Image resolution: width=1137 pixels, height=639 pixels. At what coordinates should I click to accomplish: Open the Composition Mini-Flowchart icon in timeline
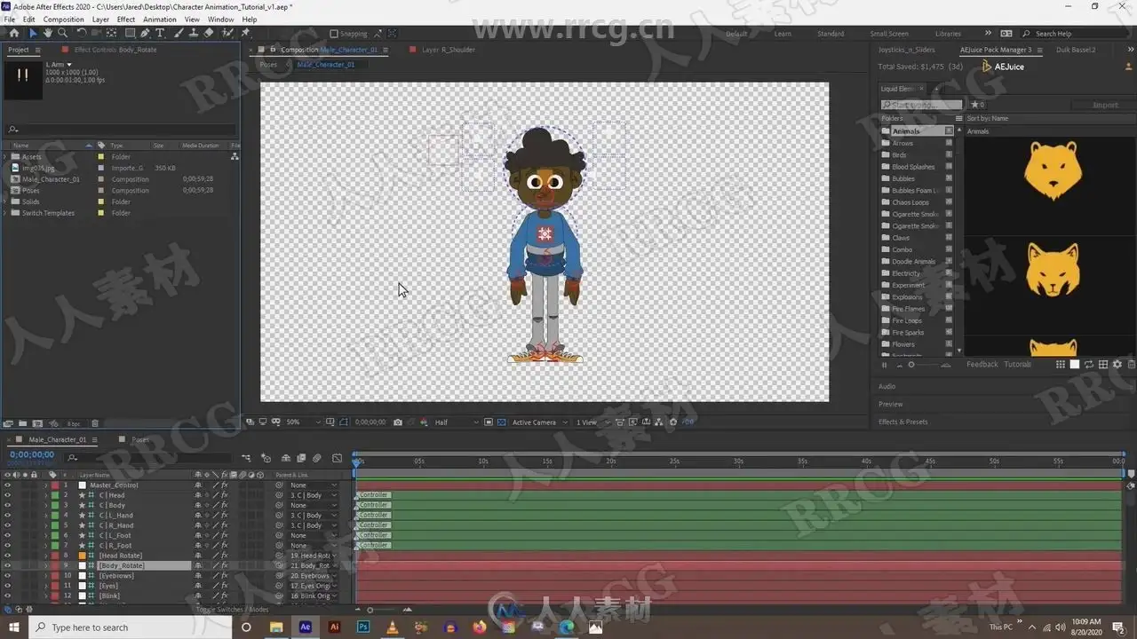[246, 458]
